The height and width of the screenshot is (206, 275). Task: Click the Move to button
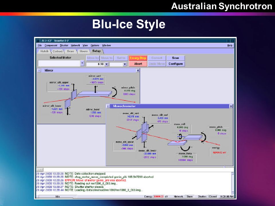click(107, 58)
